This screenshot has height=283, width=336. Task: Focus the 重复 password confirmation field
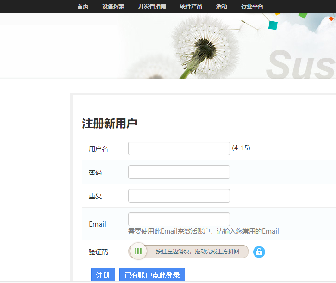click(179, 196)
